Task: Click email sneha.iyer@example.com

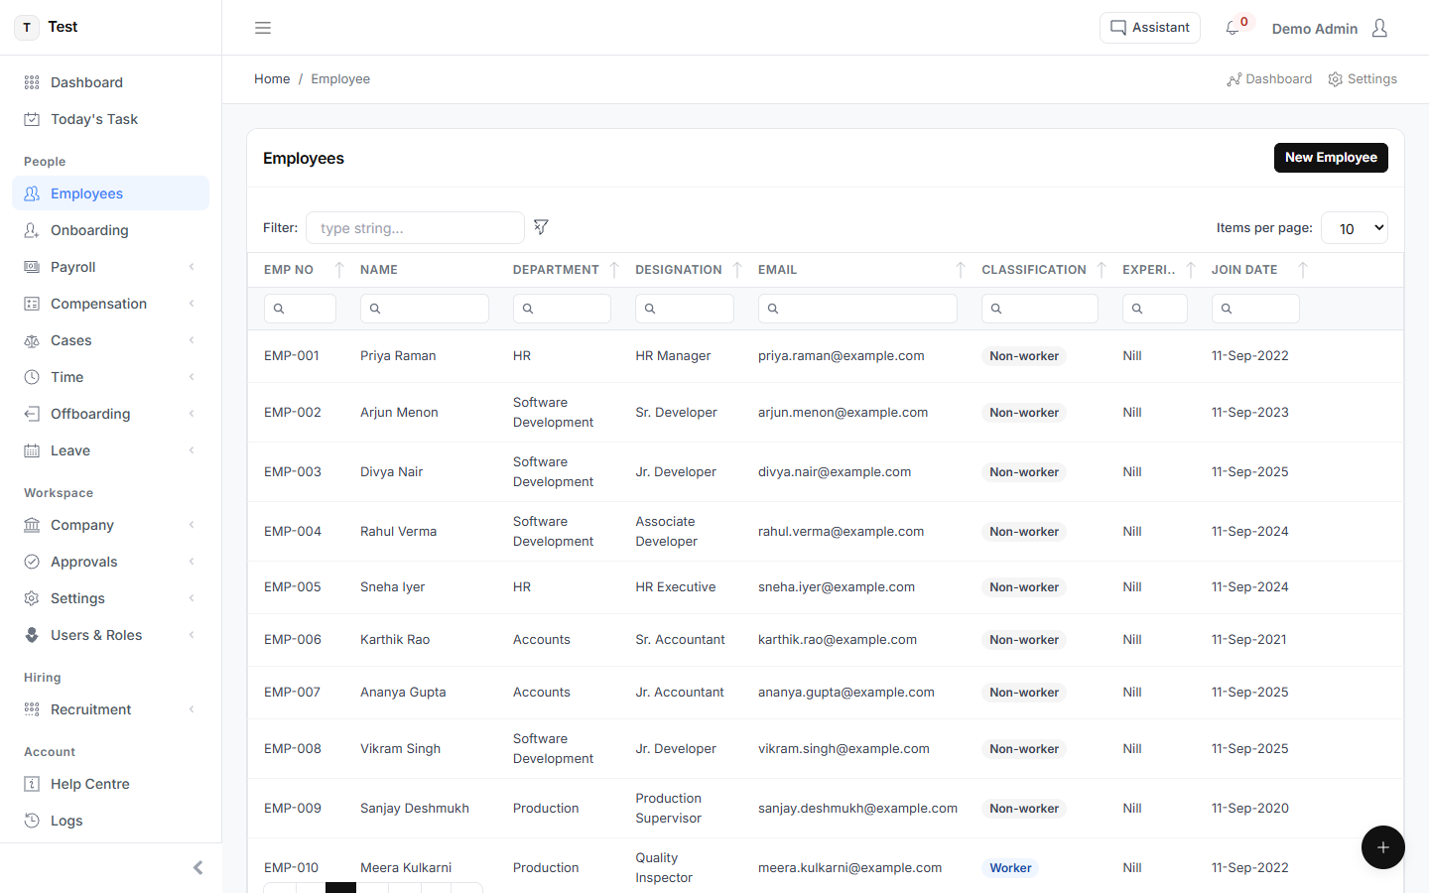Action: [837, 587]
